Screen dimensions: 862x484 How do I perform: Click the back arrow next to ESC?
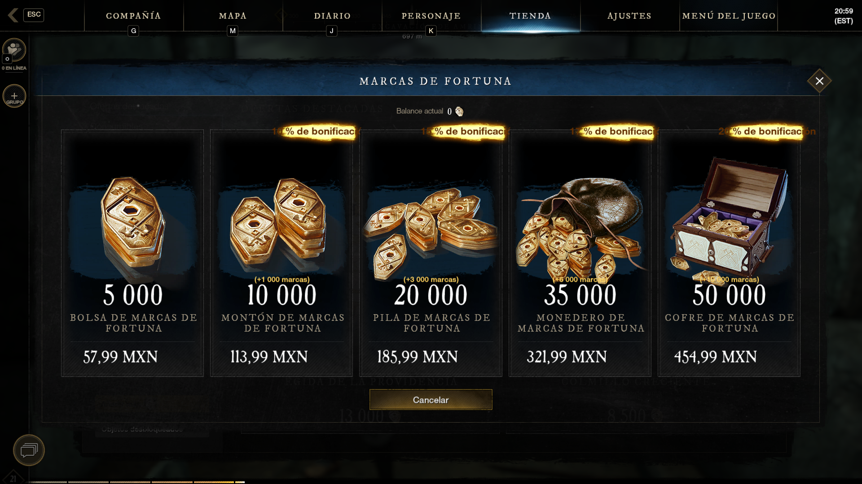click(13, 15)
